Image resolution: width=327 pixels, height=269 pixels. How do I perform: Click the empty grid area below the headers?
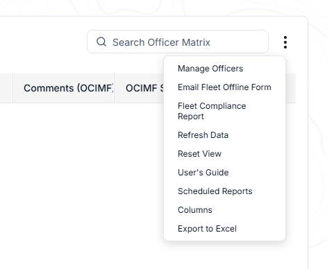click(x=81, y=173)
